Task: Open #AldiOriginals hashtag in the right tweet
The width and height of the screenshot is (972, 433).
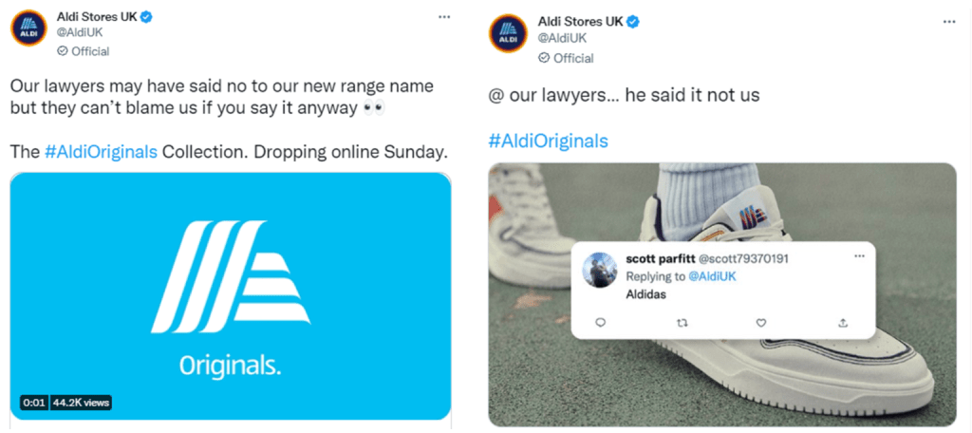Action: pos(549,141)
